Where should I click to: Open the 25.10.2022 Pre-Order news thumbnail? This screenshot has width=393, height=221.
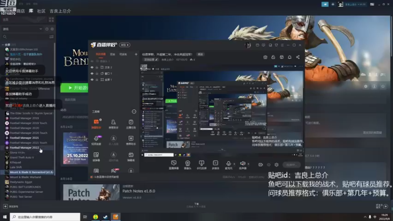pyautogui.click(x=76, y=148)
